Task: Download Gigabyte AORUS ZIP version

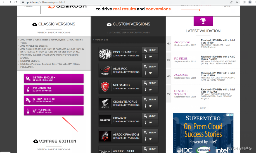Action: pos(150,106)
